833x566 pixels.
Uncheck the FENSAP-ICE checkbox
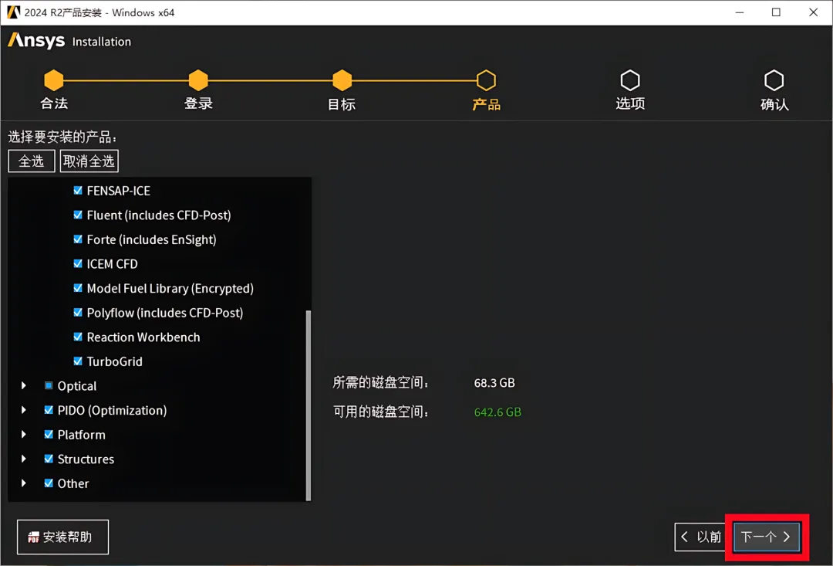pyautogui.click(x=78, y=190)
